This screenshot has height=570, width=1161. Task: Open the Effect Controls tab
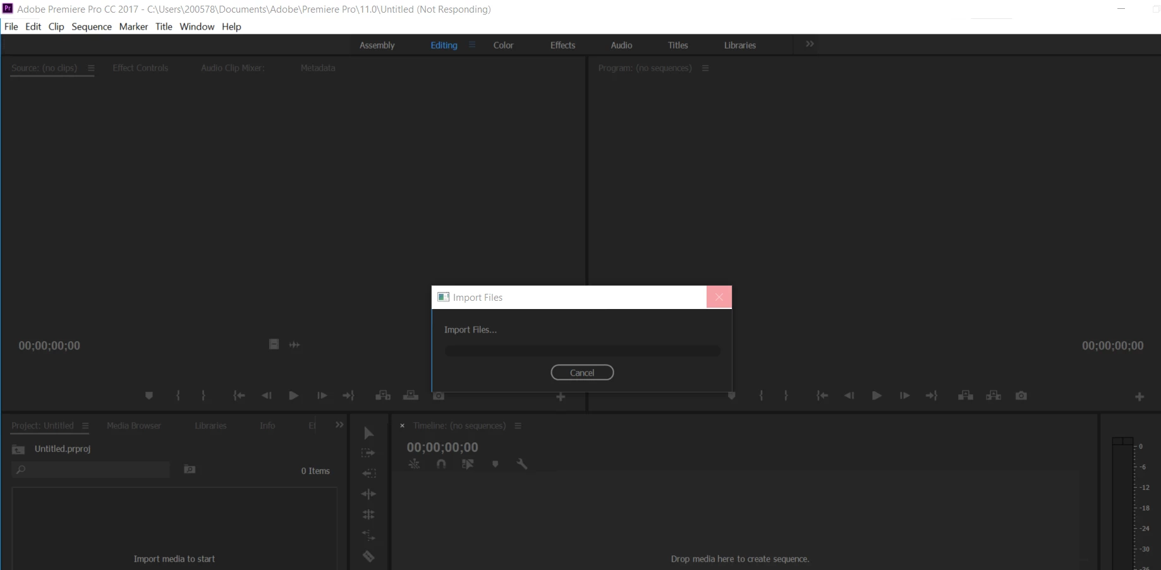[x=140, y=68]
